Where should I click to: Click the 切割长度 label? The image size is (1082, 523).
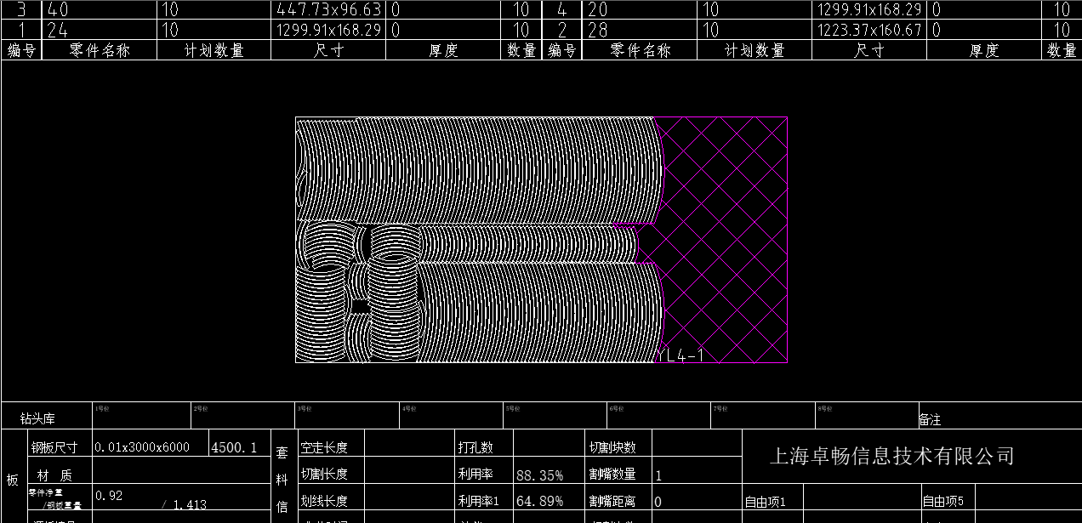[x=324, y=475]
